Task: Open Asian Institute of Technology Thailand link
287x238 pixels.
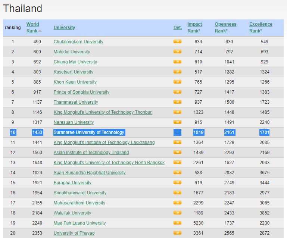Action: (91, 152)
